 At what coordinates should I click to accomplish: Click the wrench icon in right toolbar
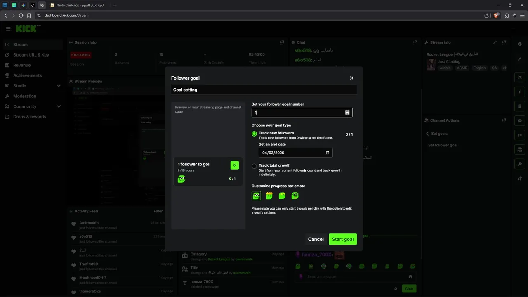520,164
